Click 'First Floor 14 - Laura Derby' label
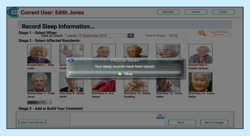The width and height of the screenshot is (250, 136). (201, 95)
